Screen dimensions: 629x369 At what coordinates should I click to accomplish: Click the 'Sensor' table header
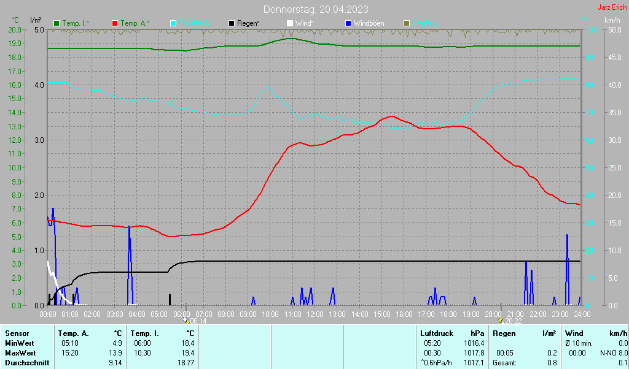pos(17,333)
